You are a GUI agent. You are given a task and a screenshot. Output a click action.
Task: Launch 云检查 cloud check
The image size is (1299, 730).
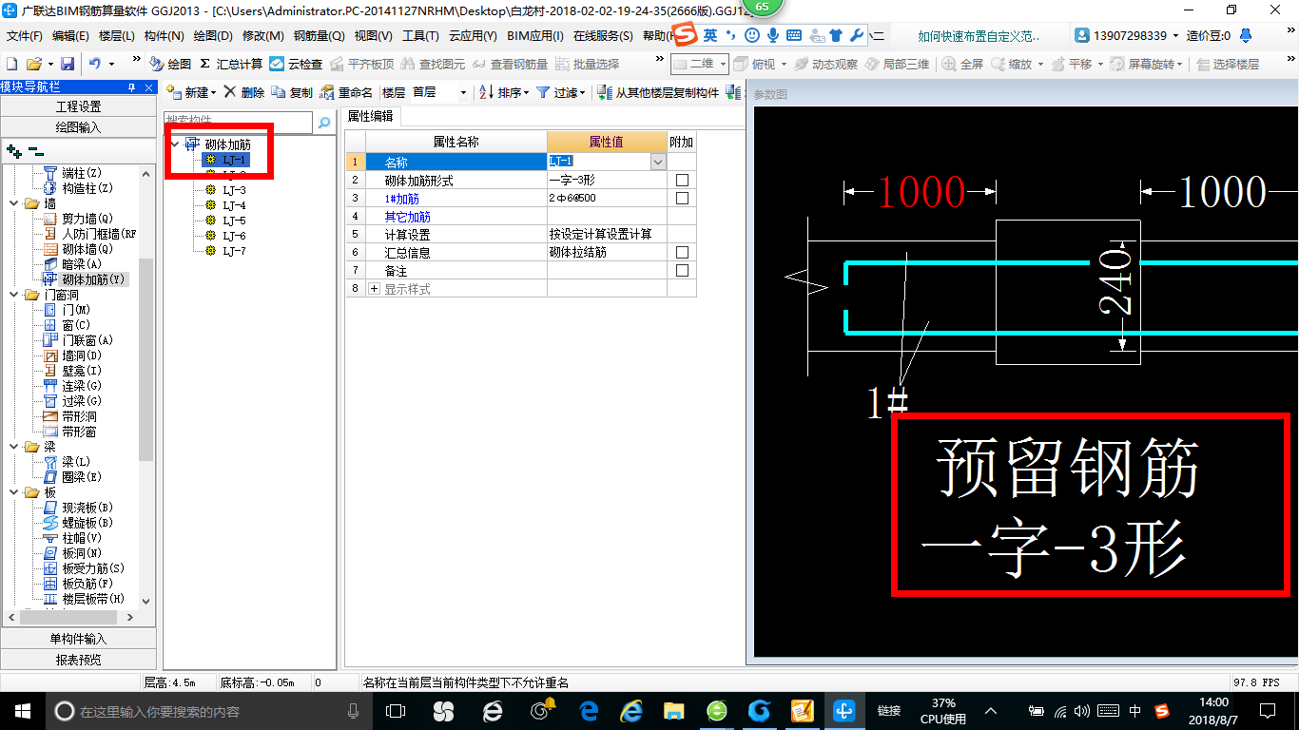(296, 64)
